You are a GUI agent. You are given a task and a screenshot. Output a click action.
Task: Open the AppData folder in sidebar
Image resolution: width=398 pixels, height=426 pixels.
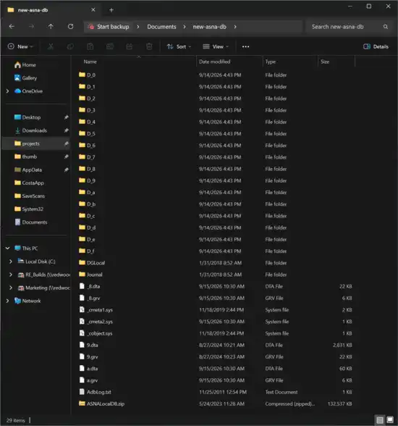[28, 170]
